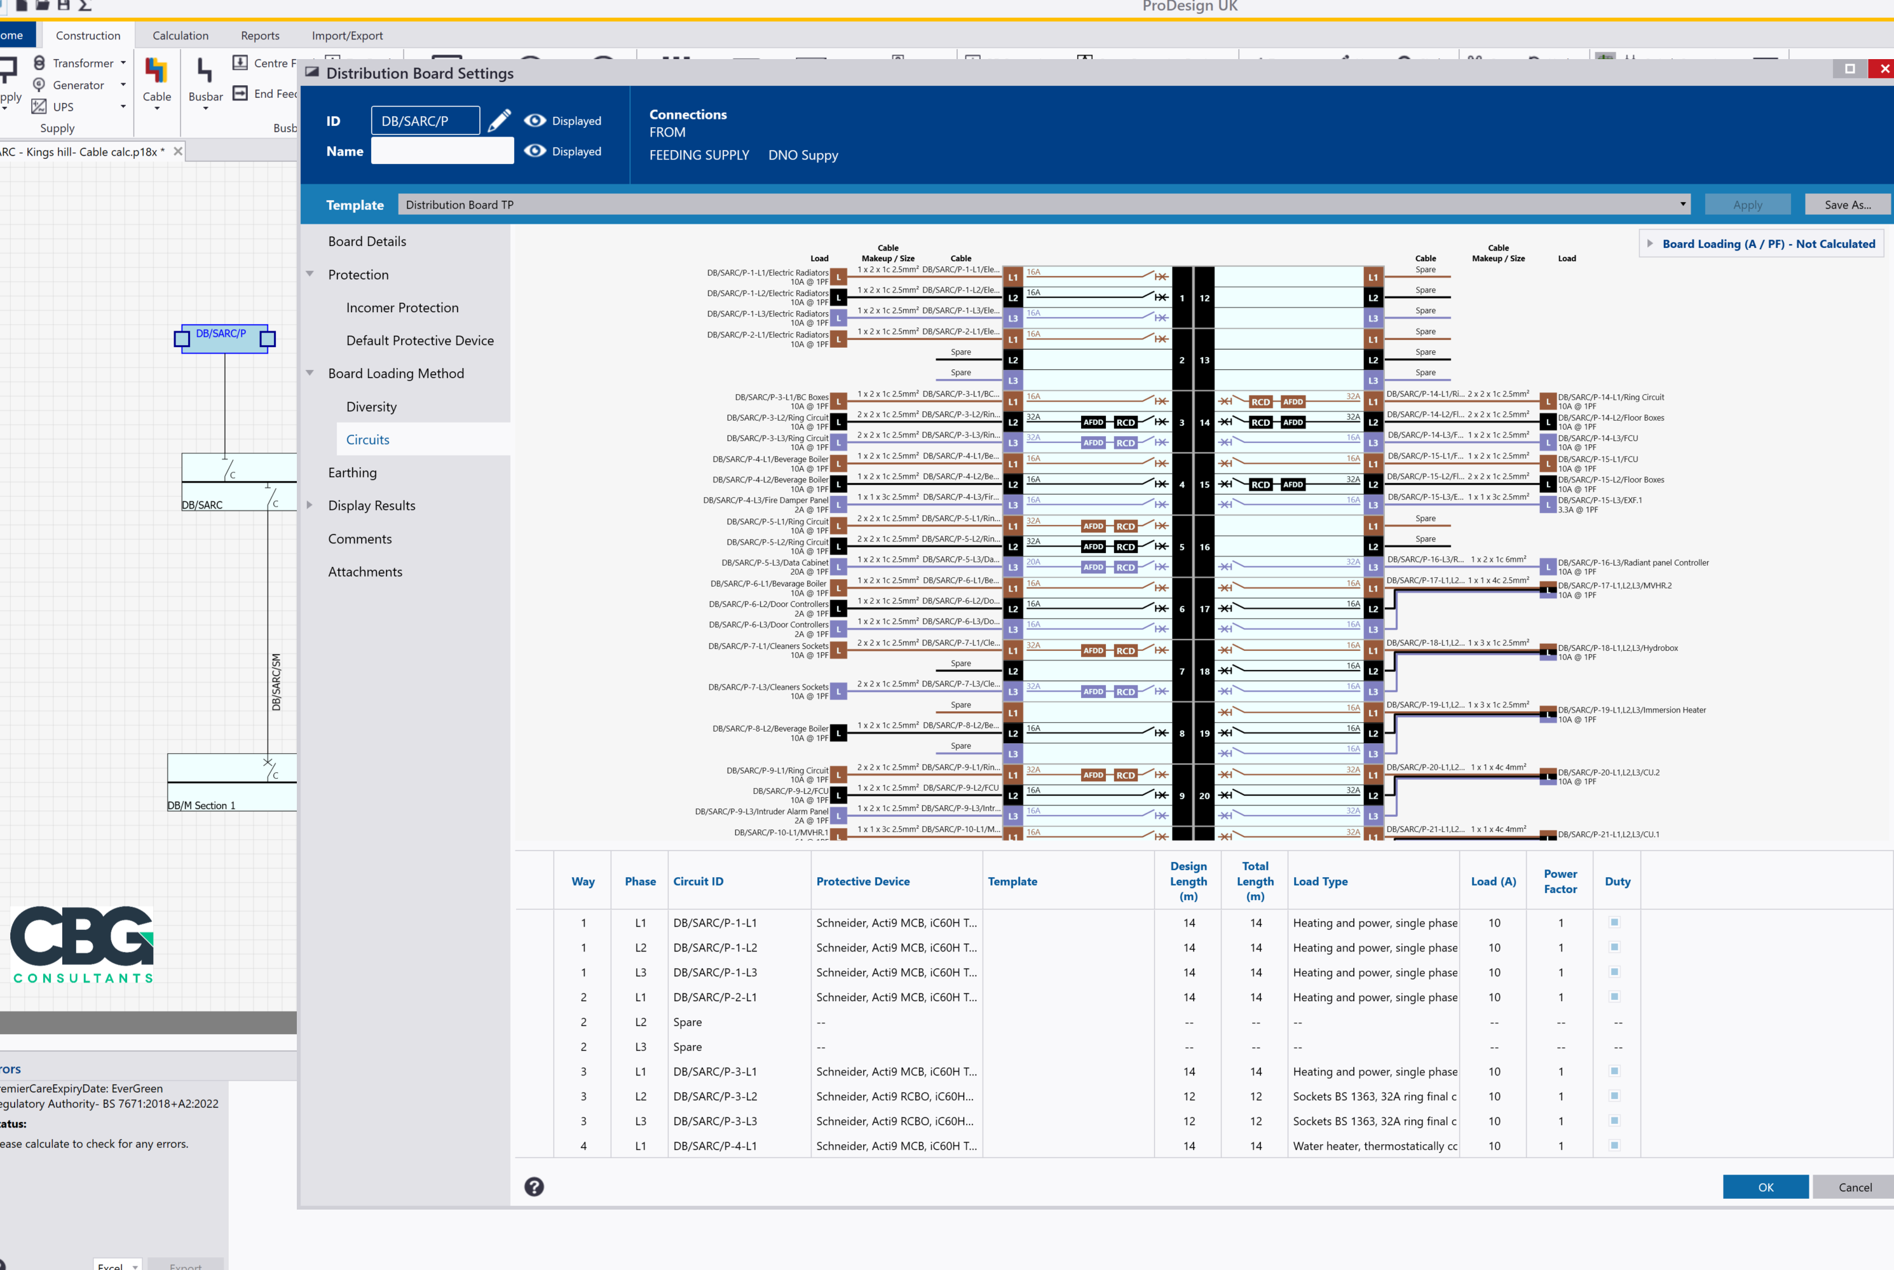Click the Save As button

tap(1847, 204)
